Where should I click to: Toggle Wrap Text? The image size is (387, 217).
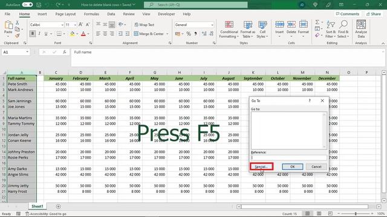tap(145, 25)
